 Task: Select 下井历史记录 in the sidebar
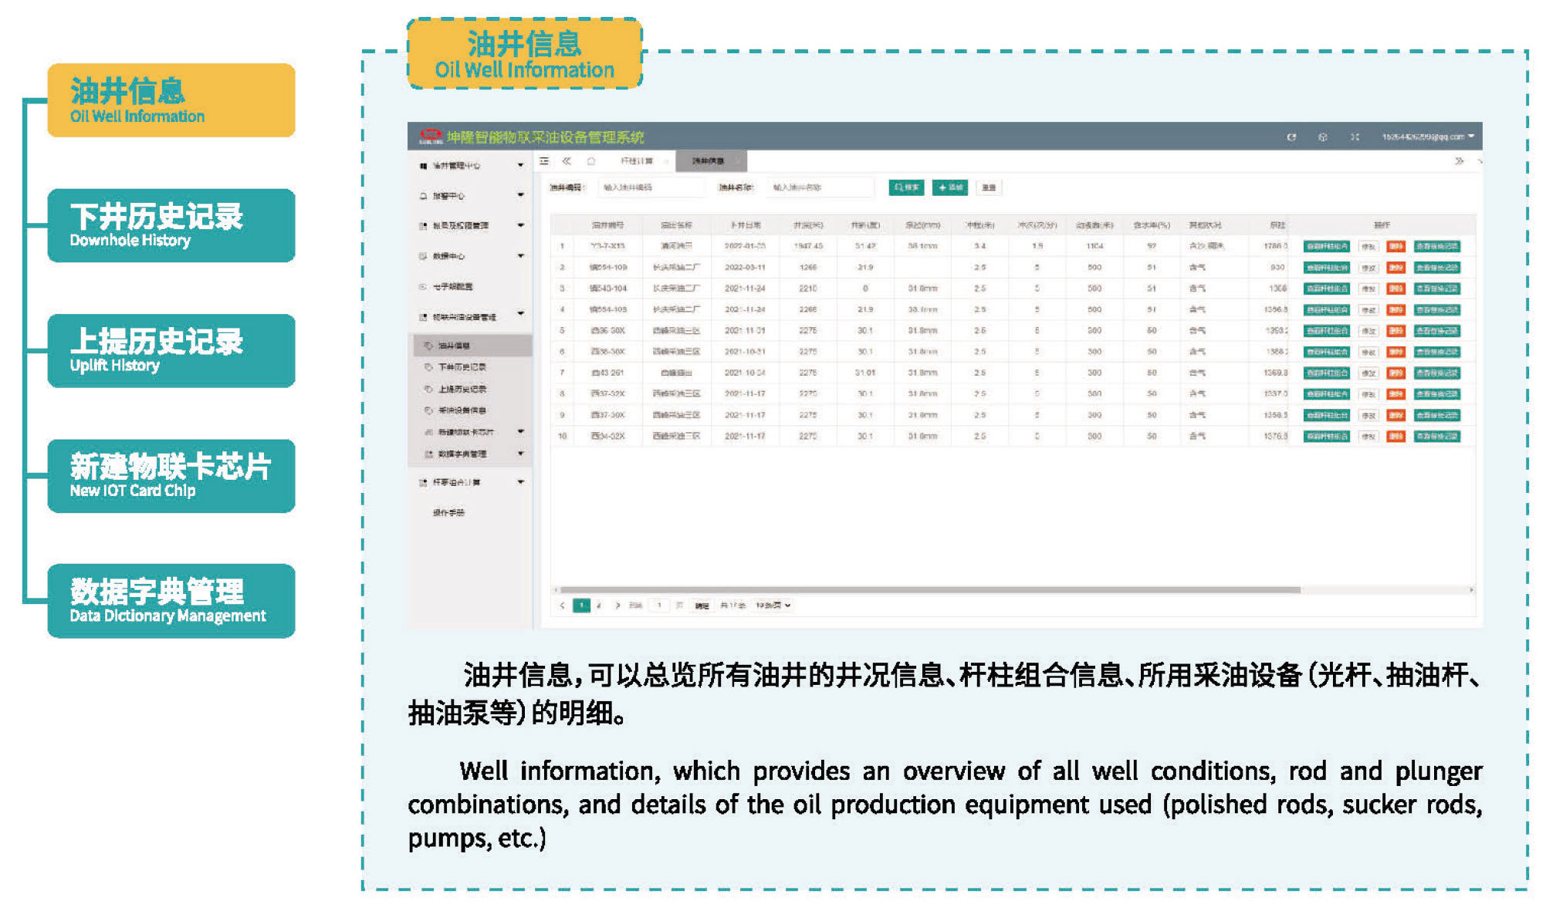click(x=462, y=367)
